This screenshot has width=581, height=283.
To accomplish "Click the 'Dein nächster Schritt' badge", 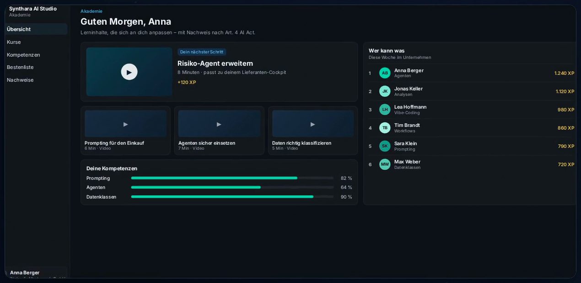I will [202, 52].
